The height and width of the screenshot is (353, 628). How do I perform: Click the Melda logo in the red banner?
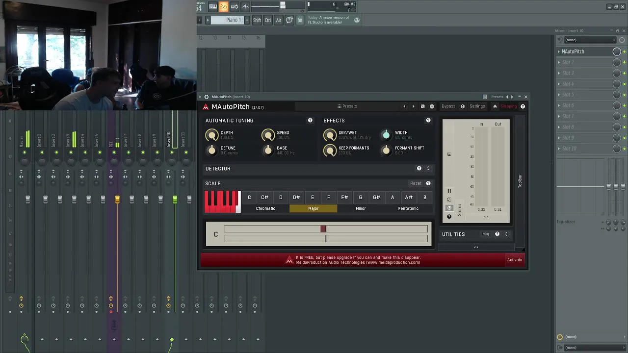click(x=289, y=260)
